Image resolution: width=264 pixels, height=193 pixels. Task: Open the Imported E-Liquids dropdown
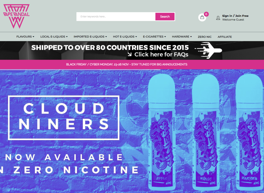tap(90, 37)
